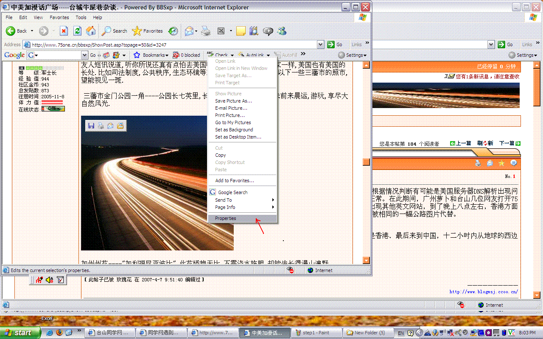Click the Refresh page icon
Screen dimensions: 543x339
[x=77, y=31]
